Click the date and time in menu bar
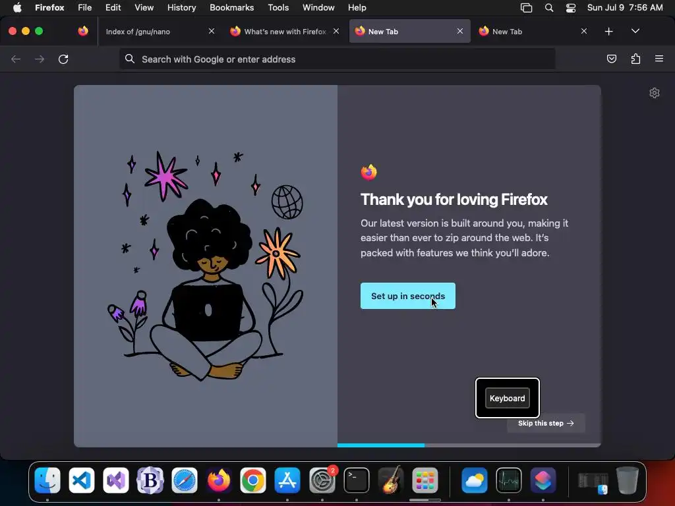Image resolution: width=675 pixels, height=506 pixels. coord(625,7)
